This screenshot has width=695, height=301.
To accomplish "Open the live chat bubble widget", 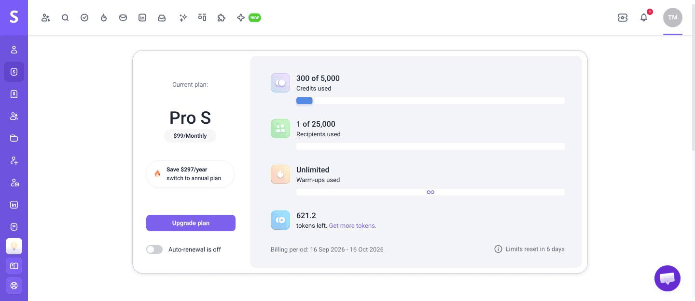I will click(667, 278).
